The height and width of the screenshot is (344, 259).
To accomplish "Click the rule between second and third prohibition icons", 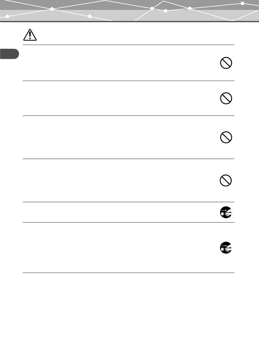I will (128, 116).
